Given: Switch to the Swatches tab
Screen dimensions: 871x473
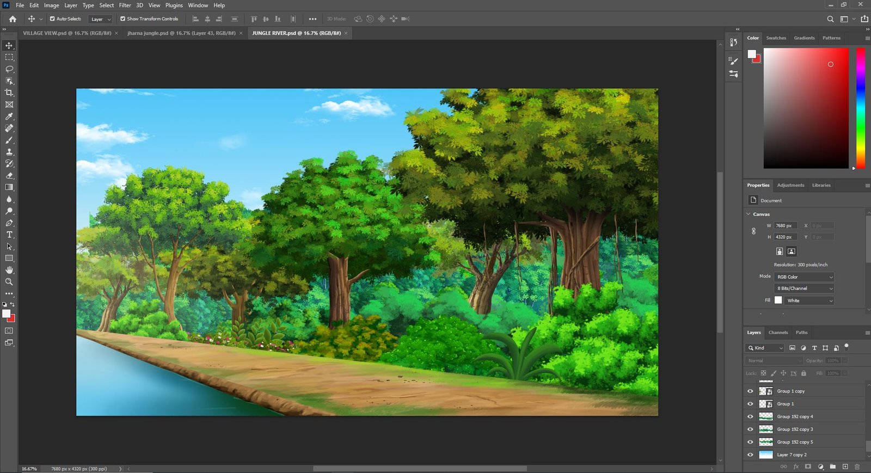Looking at the screenshot, I should pyautogui.click(x=776, y=38).
